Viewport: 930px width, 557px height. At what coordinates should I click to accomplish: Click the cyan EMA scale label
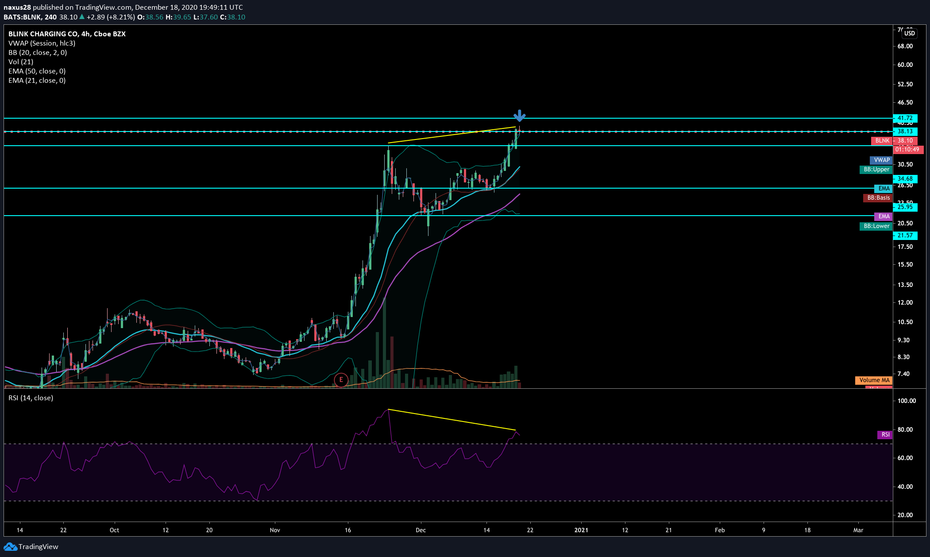(884, 189)
